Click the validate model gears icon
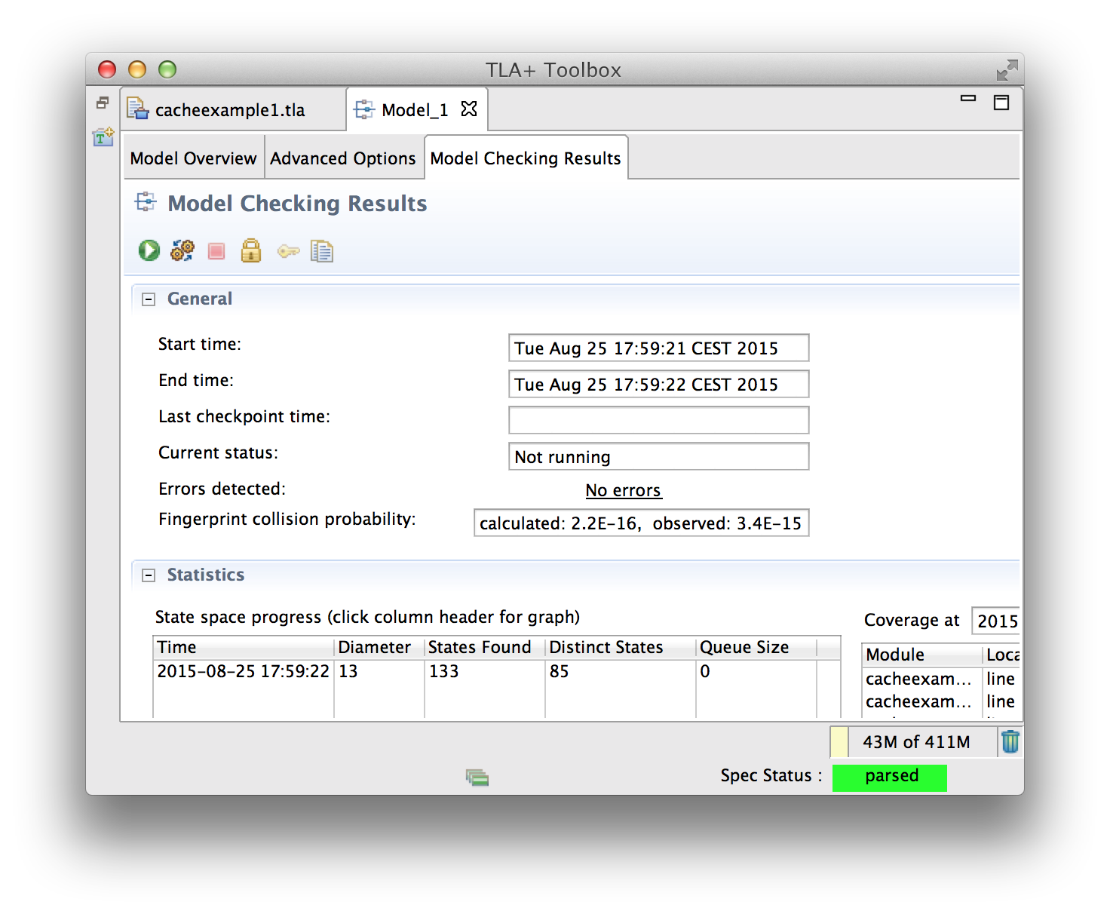1110x914 pixels. click(182, 250)
